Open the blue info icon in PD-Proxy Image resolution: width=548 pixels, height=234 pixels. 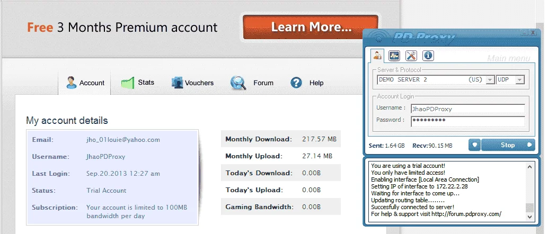pos(428,56)
